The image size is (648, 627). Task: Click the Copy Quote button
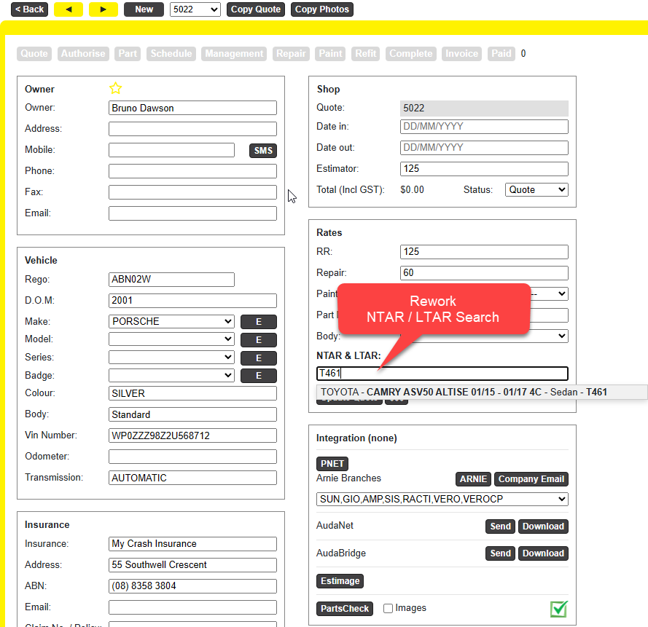click(x=256, y=9)
